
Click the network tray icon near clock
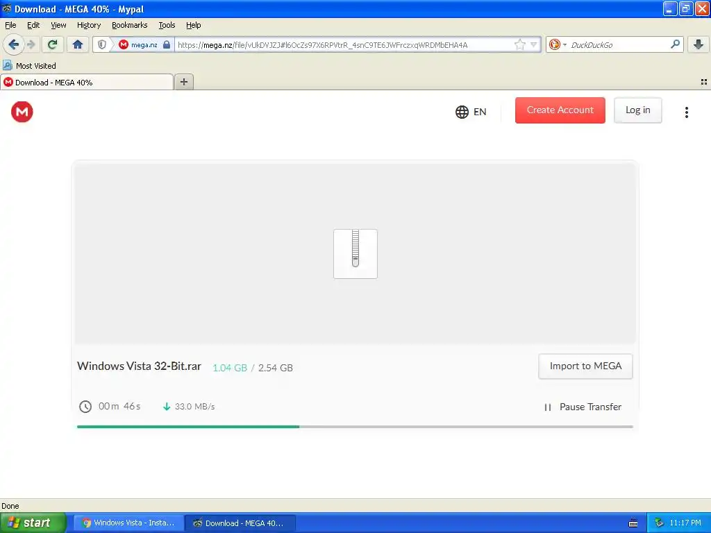click(659, 523)
